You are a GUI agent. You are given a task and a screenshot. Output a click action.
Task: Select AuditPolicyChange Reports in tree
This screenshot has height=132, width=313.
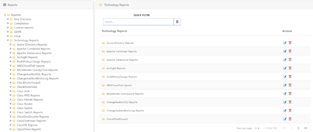pos(34,61)
